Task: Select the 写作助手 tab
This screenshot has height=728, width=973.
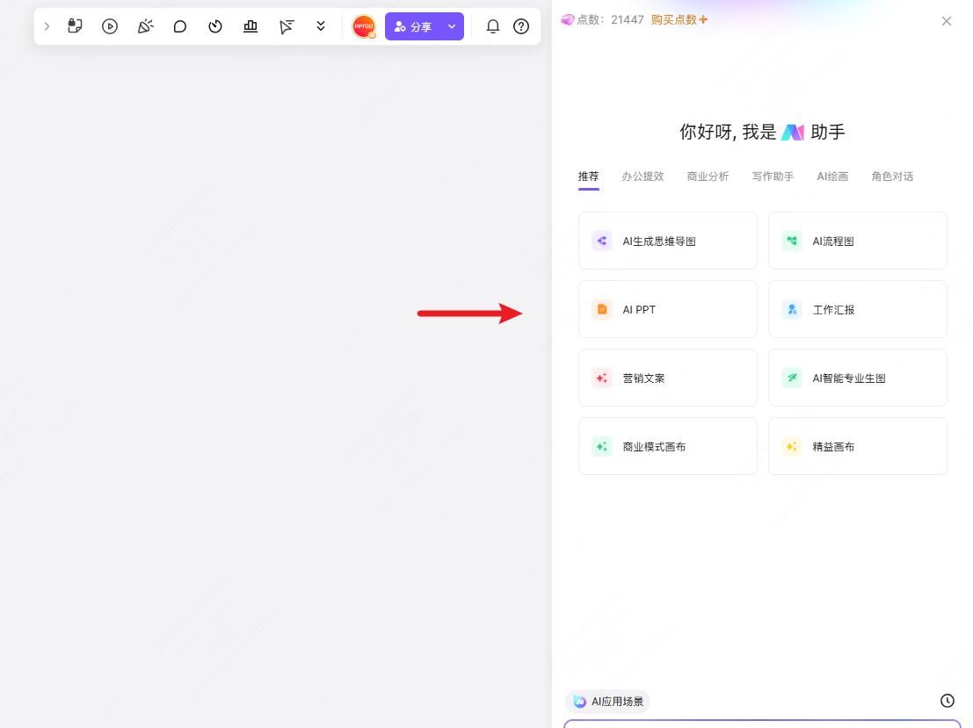Action: pyautogui.click(x=772, y=177)
